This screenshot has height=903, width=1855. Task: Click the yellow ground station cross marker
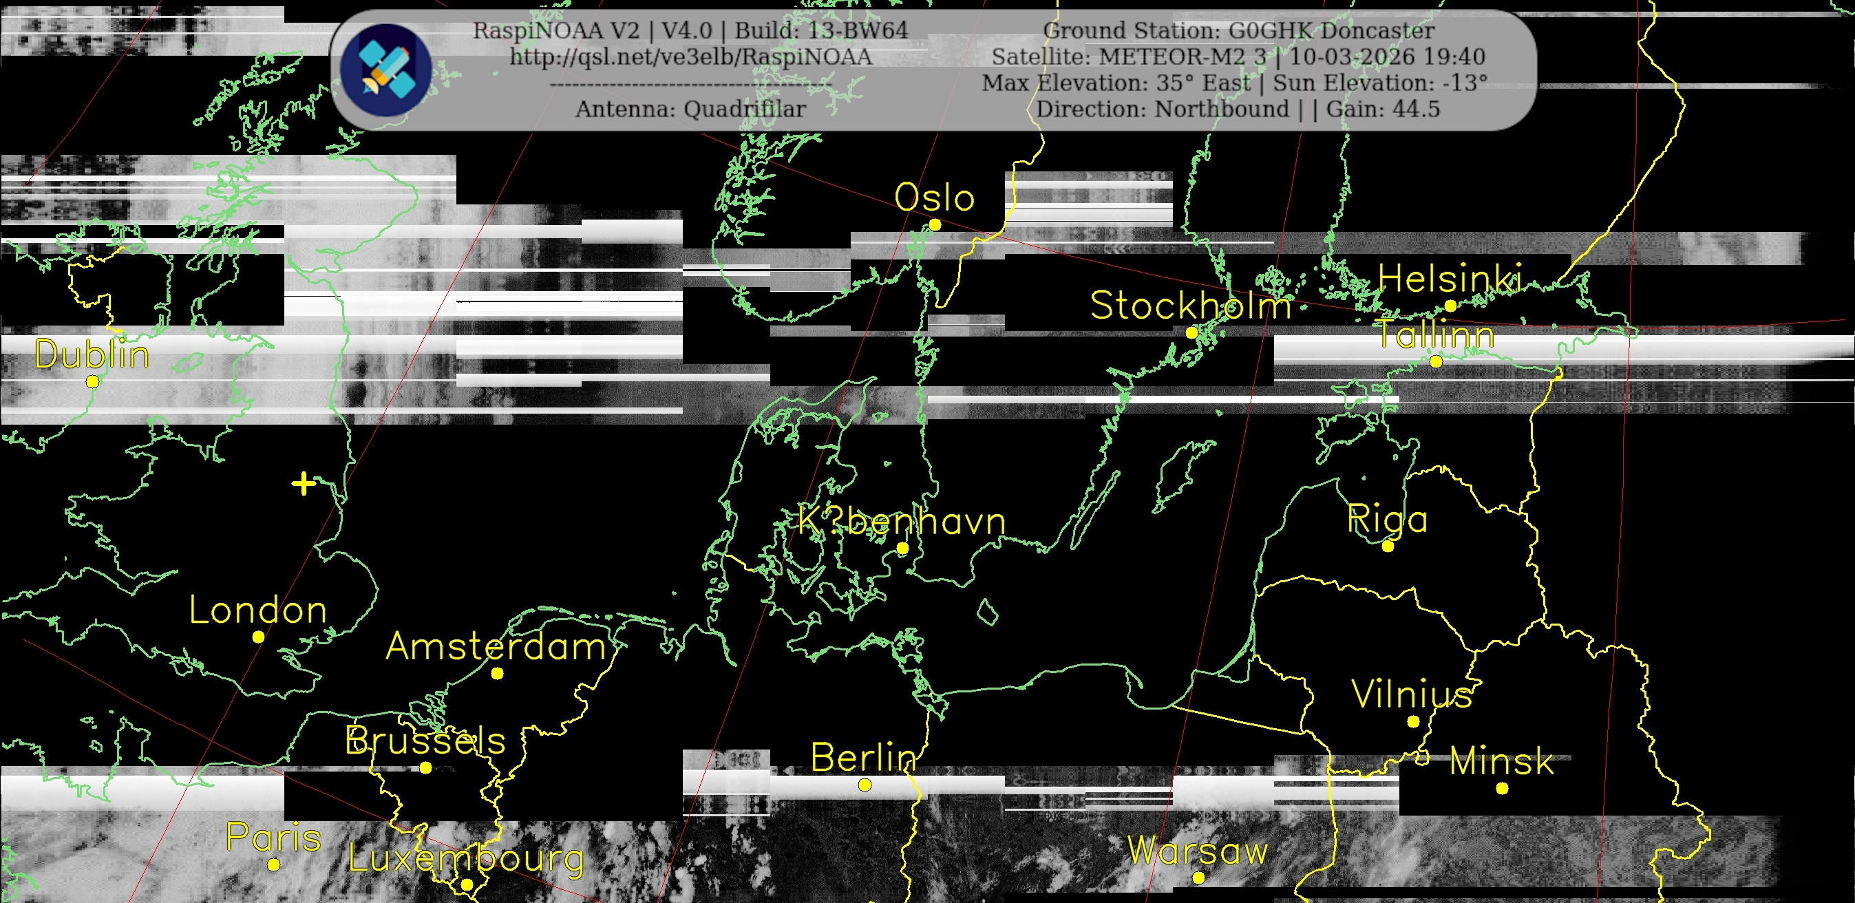(304, 483)
